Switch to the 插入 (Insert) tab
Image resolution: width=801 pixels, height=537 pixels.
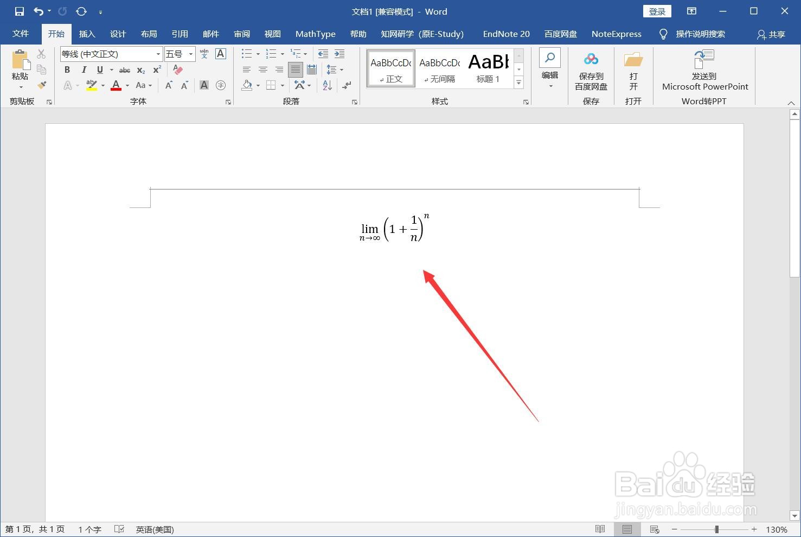point(87,34)
